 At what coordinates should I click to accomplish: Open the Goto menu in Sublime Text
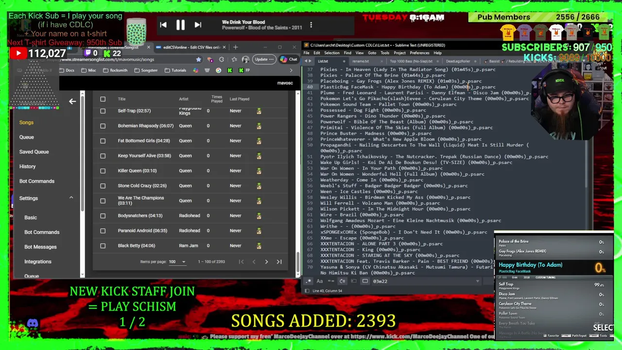[372, 53]
